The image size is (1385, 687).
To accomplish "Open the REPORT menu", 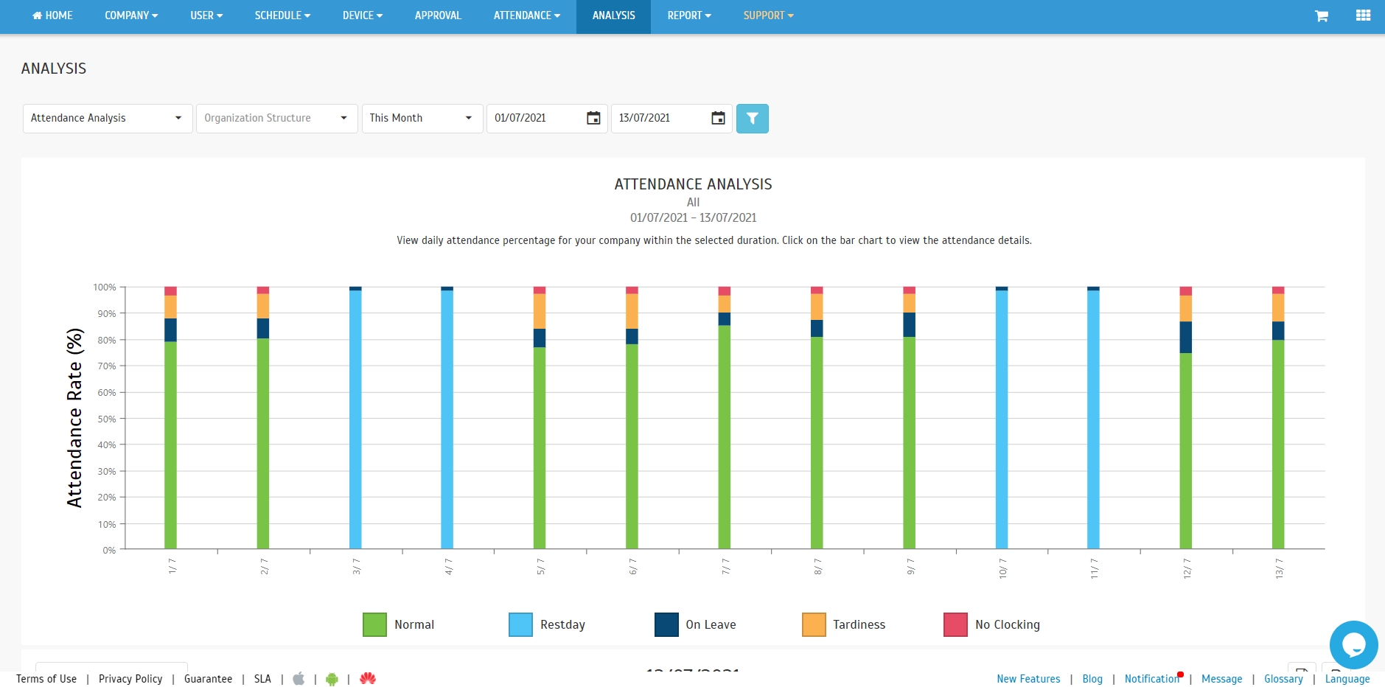I will [x=688, y=15].
